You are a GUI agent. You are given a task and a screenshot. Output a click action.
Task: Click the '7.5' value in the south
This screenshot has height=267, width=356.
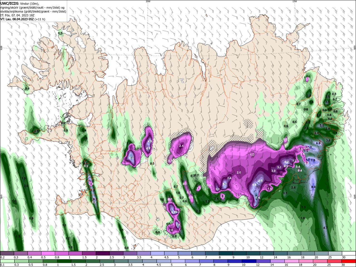pos(178,225)
